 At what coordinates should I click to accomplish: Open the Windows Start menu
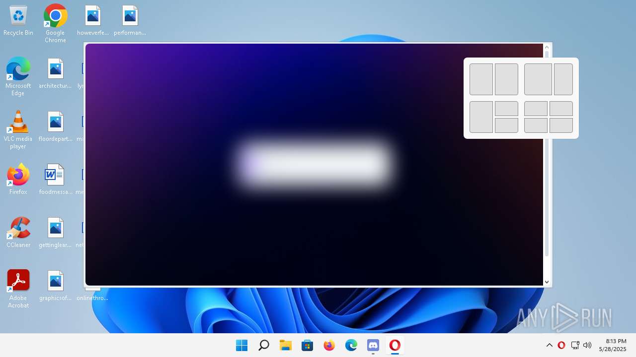click(242, 345)
